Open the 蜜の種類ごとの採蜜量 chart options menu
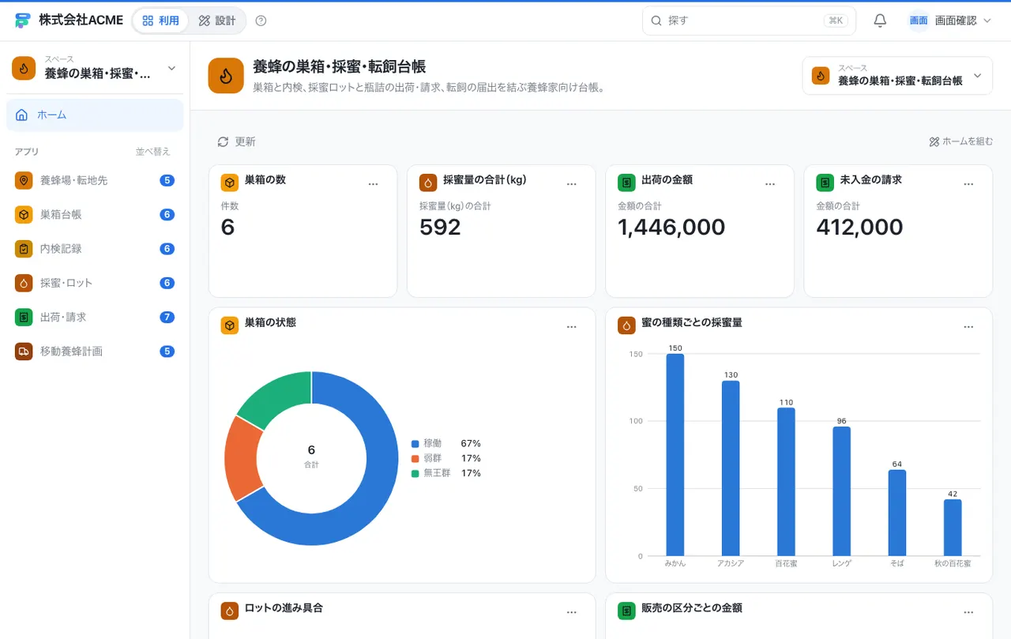Image resolution: width=1011 pixels, height=639 pixels. 968,326
